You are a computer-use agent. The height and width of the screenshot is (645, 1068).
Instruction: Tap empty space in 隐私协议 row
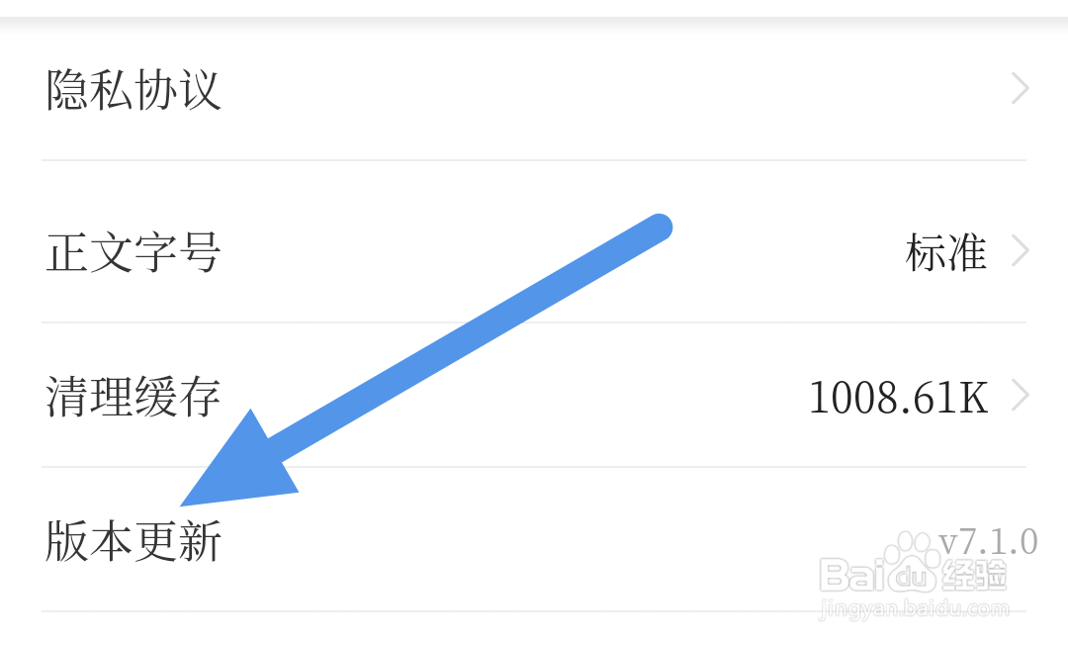(613, 89)
